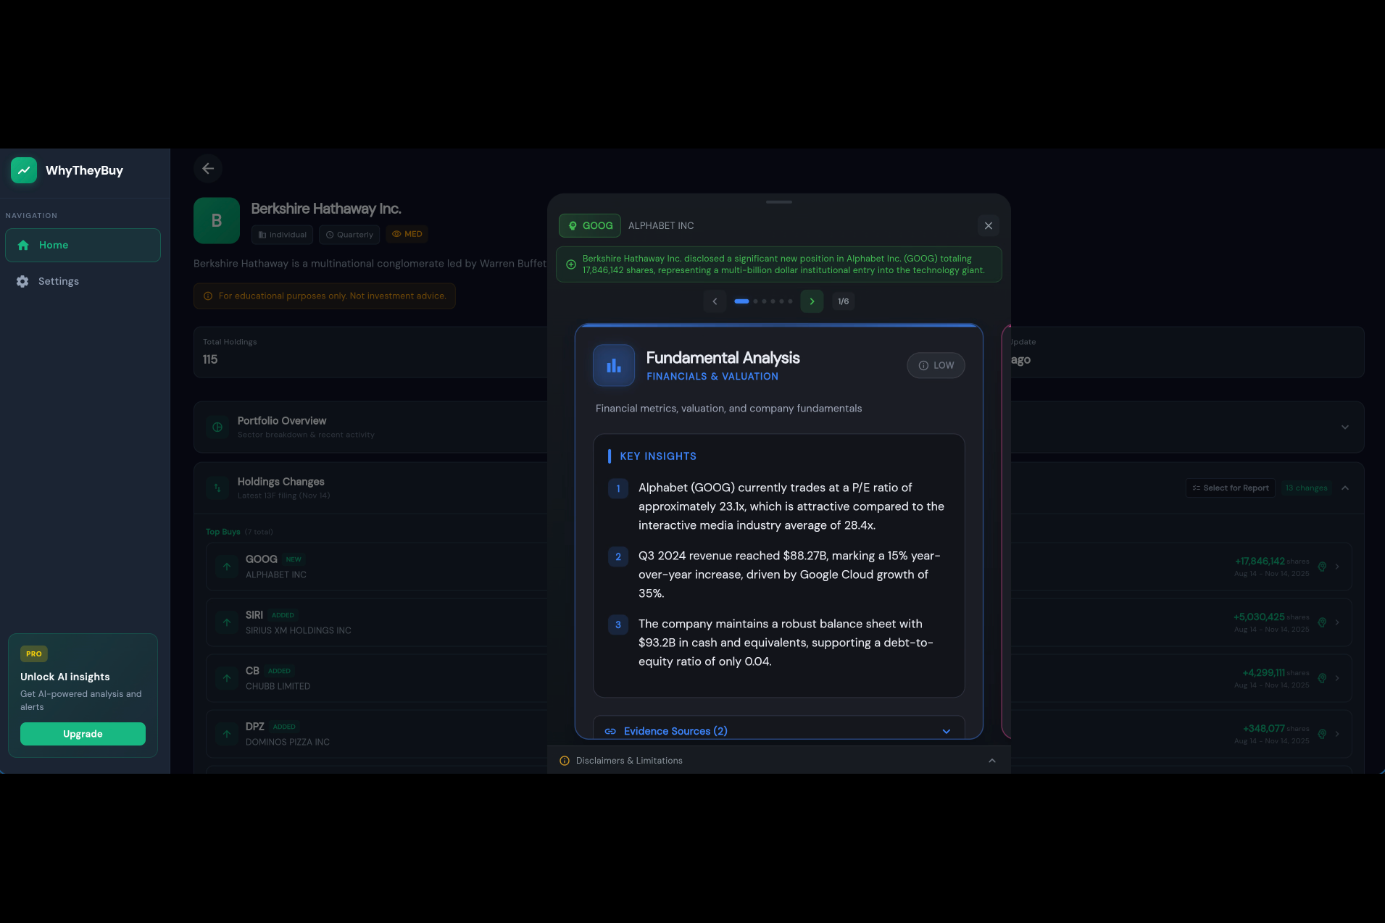Click the Fundamental Analysis bar chart icon

coord(614,366)
